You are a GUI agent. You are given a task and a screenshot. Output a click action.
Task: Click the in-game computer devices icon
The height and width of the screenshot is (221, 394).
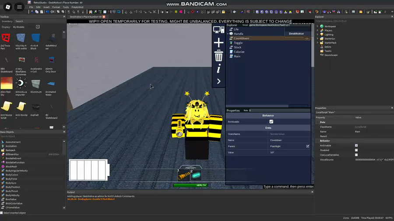click(218, 30)
